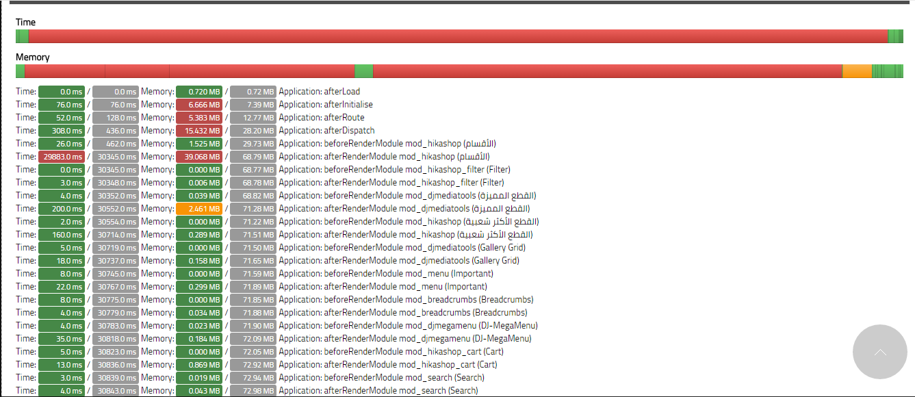The height and width of the screenshot is (397, 915).
Task: Click the green 160.0 ms time badge
Action: (x=62, y=235)
